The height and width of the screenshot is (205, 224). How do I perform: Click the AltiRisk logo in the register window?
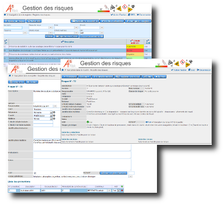point(12,9)
